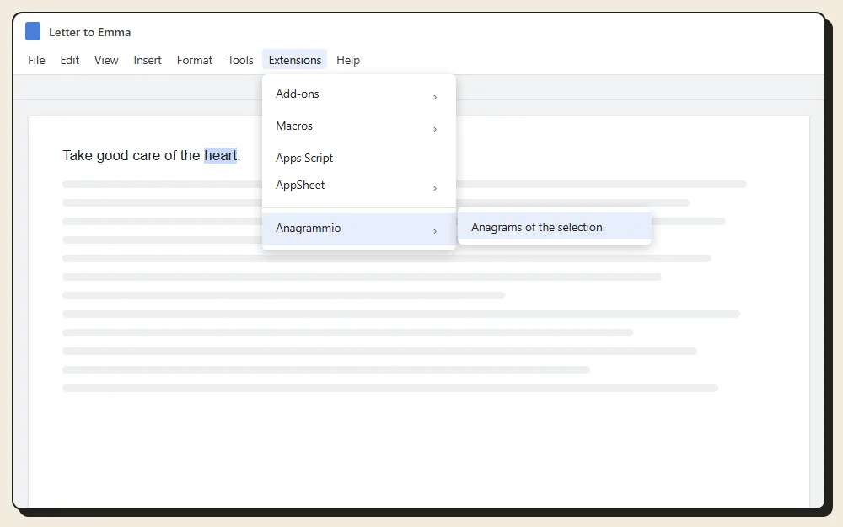The width and height of the screenshot is (843, 527).
Task: Open the File menu
Action: click(36, 60)
